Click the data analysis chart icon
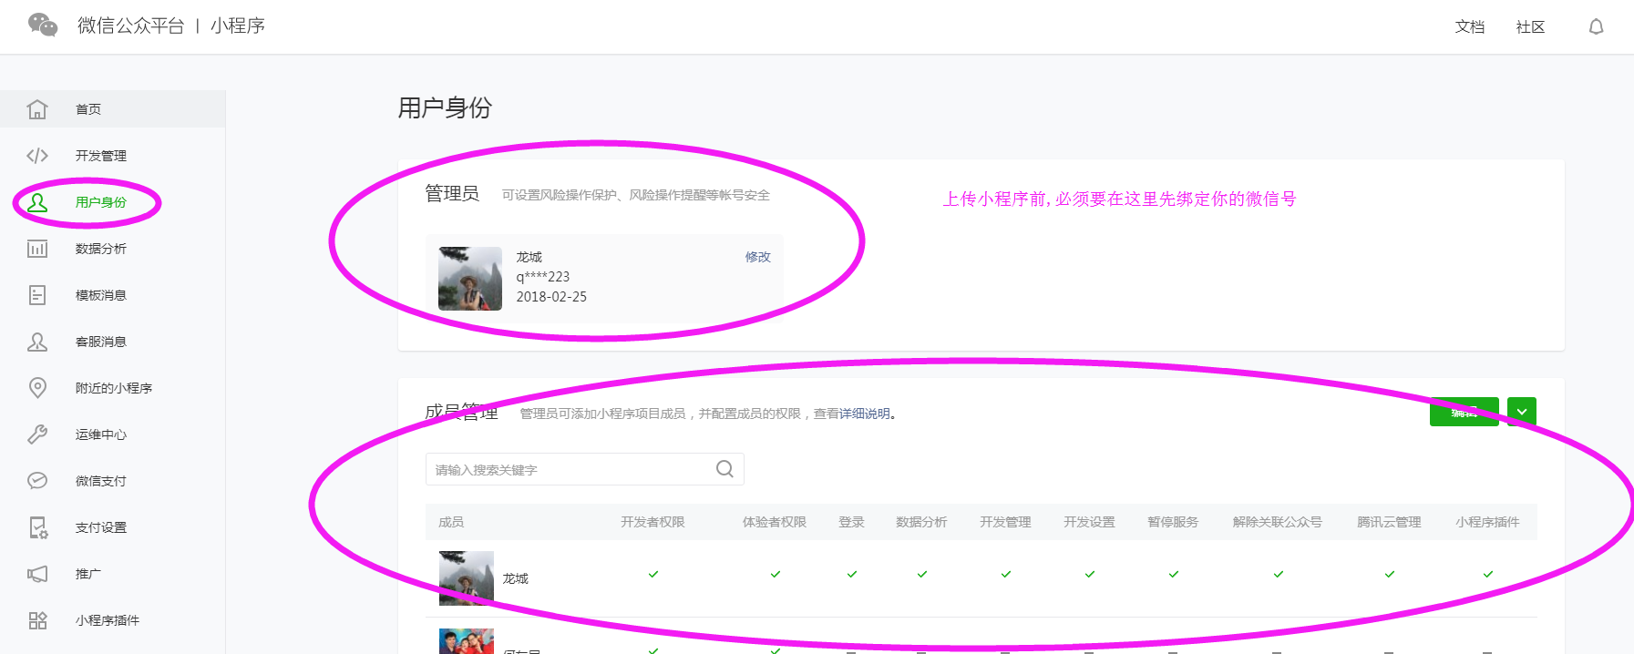 [37, 249]
